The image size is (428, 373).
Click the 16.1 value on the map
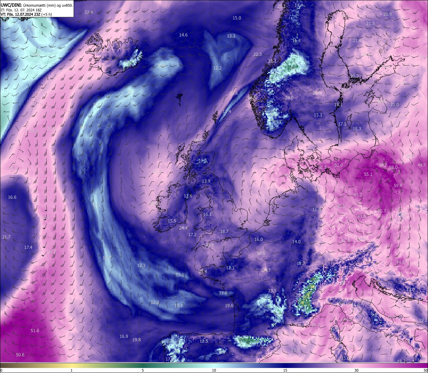click(207, 214)
